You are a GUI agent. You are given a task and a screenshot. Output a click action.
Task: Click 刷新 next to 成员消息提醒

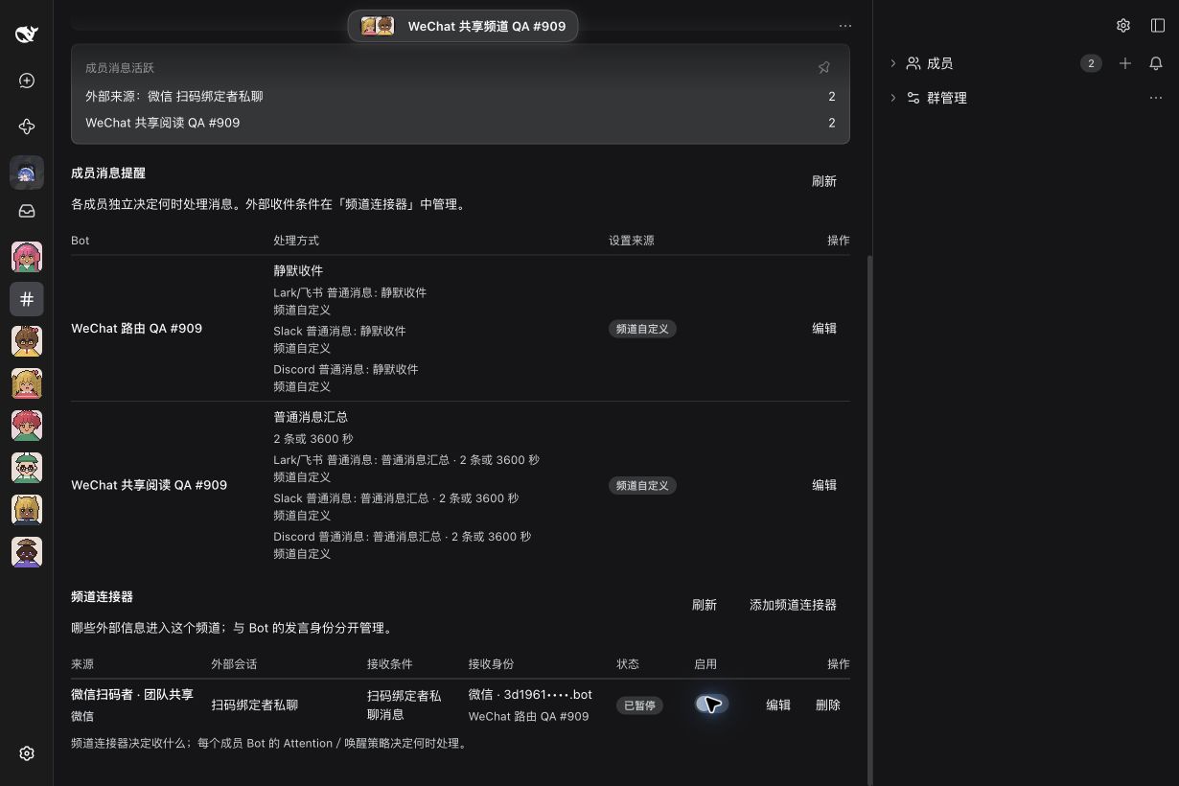(x=824, y=181)
